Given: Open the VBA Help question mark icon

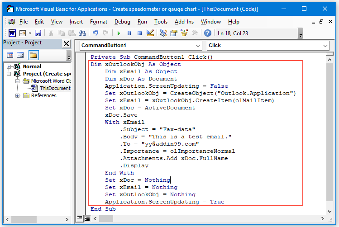Looking at the screenshot, I should [208, 33].
